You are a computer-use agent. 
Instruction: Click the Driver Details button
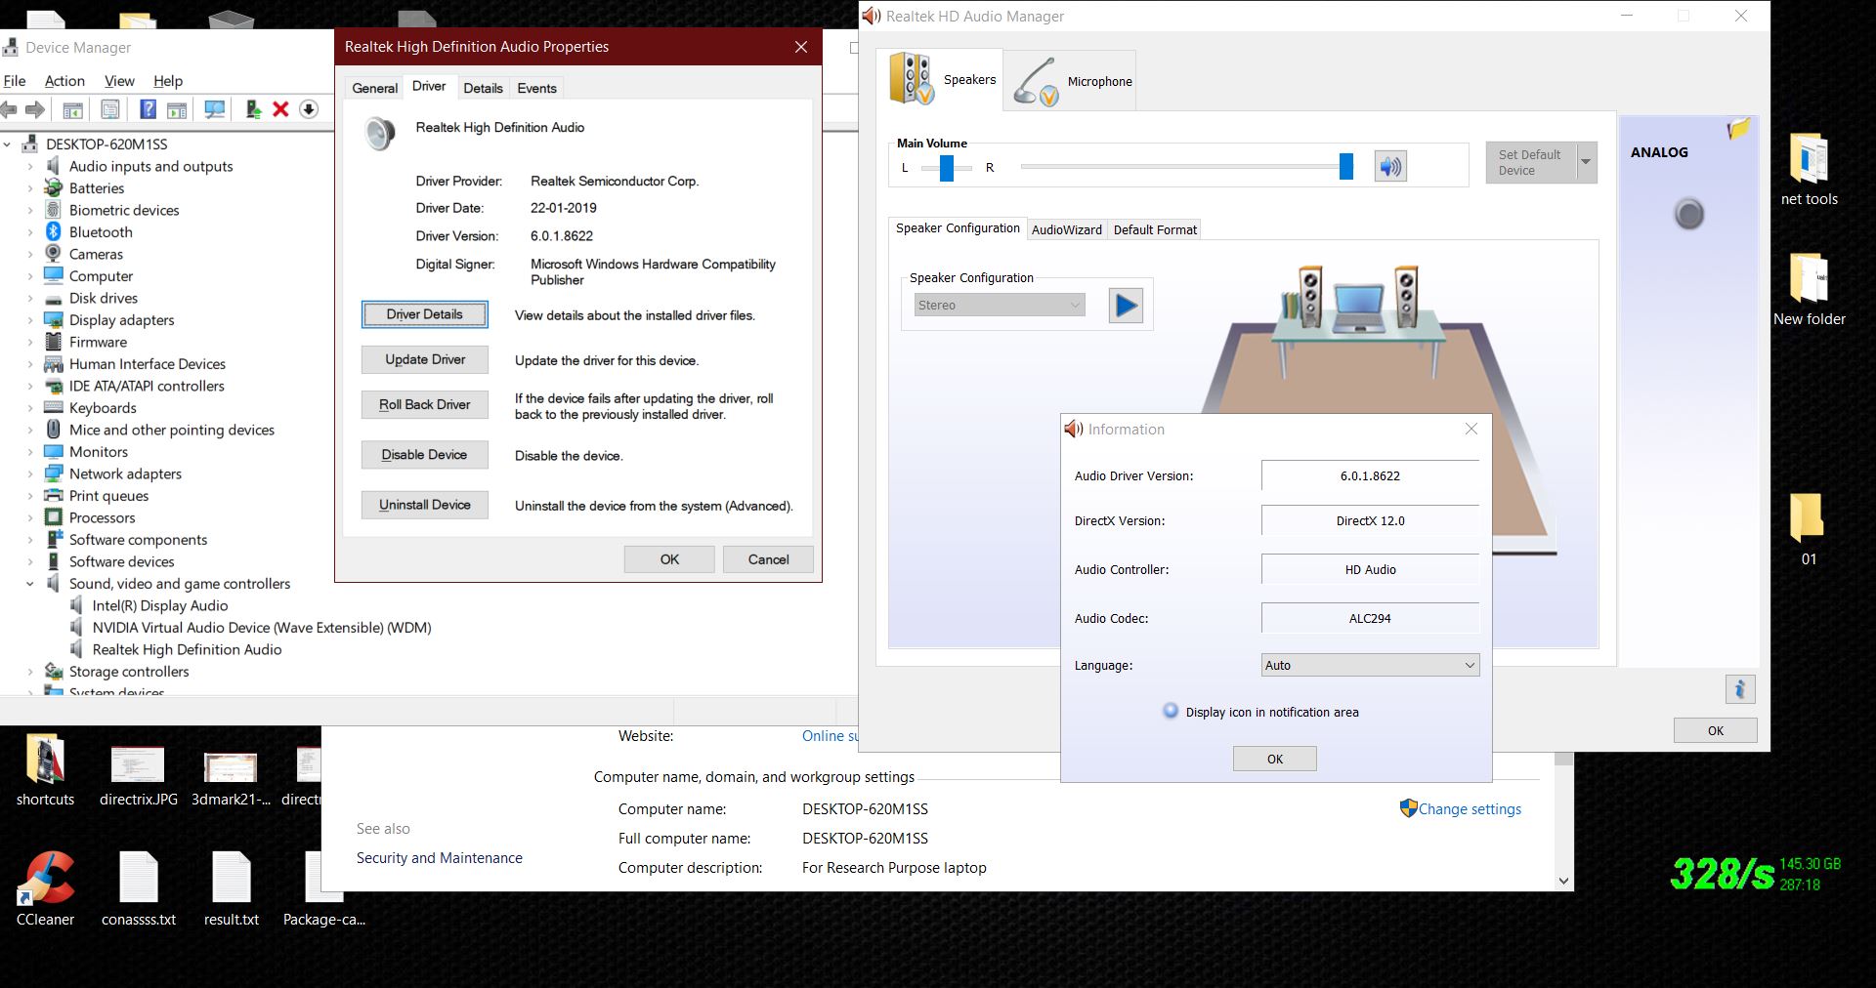coord(424,314)
